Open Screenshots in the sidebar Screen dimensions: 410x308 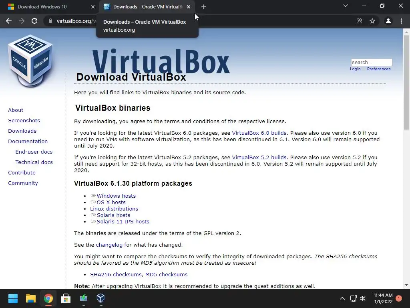pos(24,120)
